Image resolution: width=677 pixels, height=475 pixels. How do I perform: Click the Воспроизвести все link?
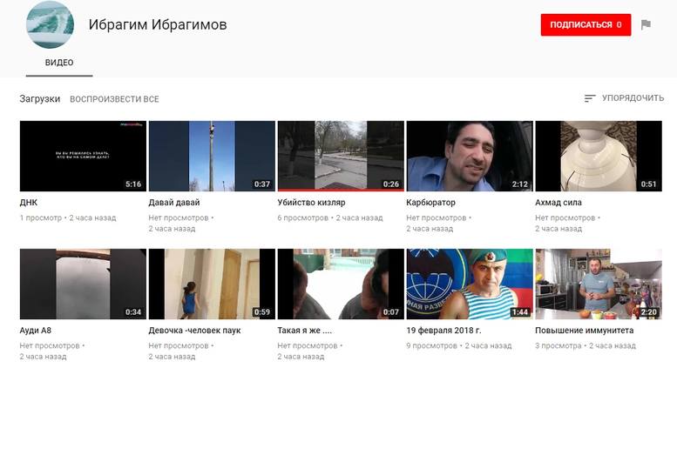click(x=114, y=99)
